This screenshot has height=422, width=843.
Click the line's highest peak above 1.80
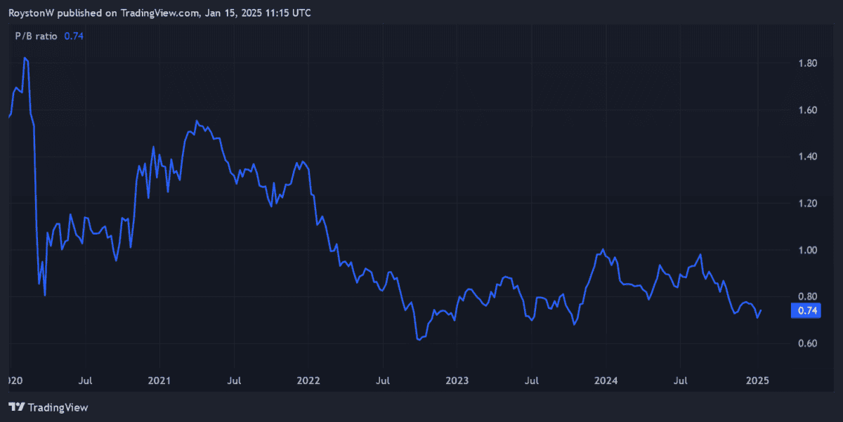click(x=25, y=58)
